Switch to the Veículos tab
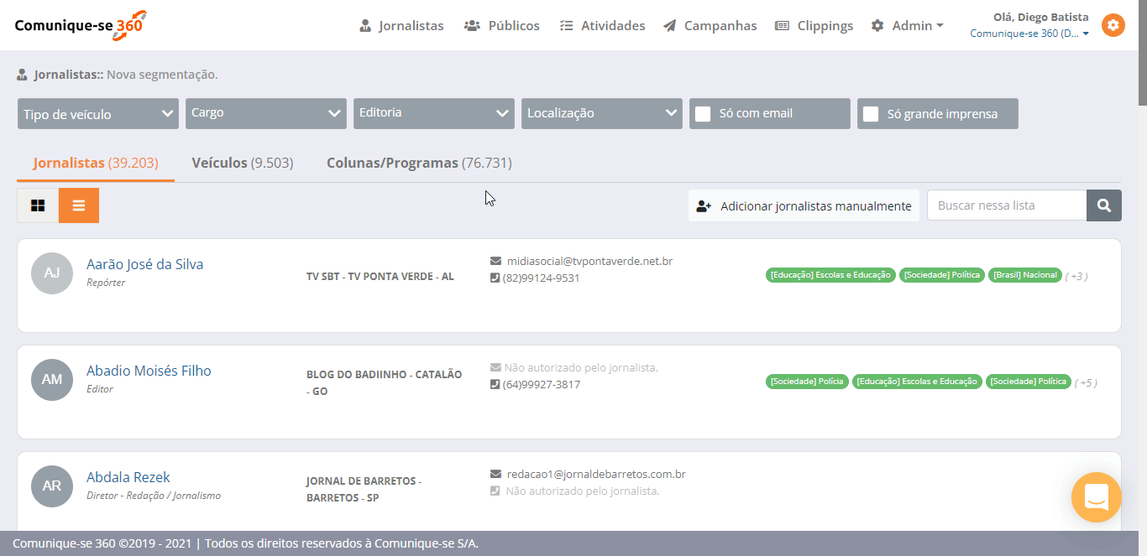This screenshot has width=1147, height=556. [x=242, y=163]
